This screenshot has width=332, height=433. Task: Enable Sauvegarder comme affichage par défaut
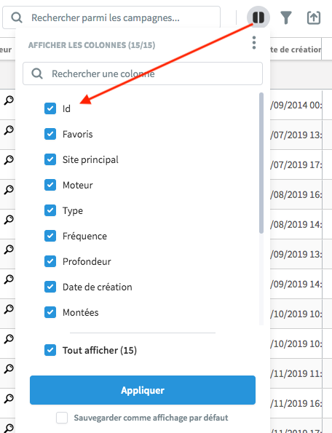tap(62, 418)
